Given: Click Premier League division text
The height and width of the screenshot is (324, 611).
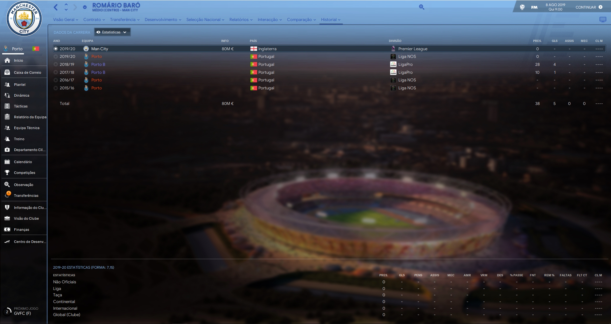Looking at the screenshot, I should point(413,49).
